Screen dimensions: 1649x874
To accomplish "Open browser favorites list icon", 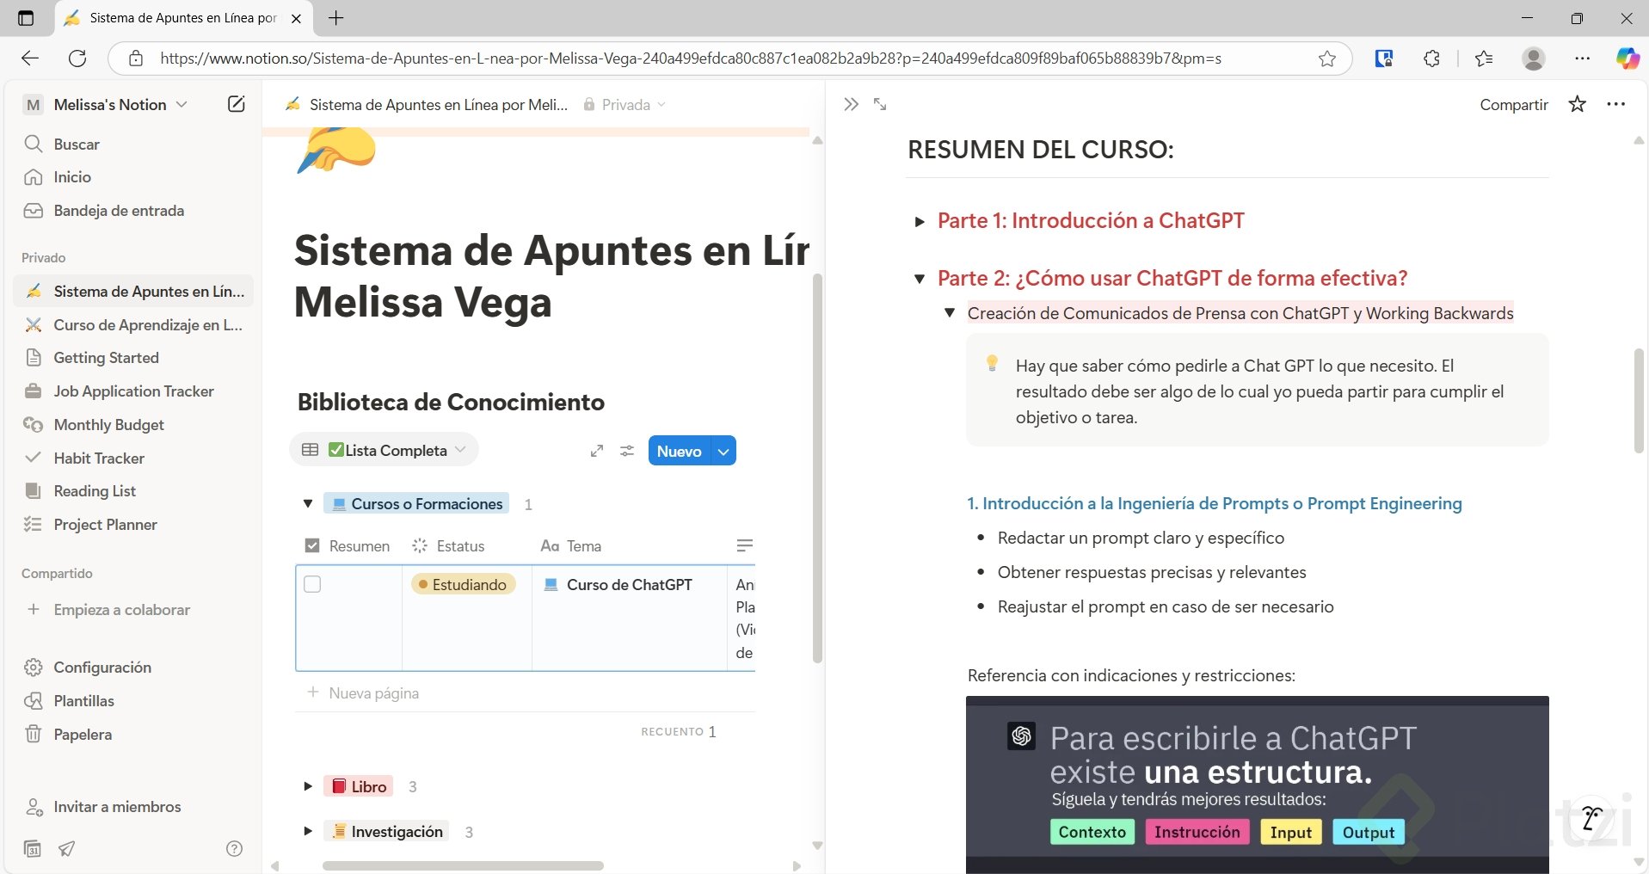I will [1484, 58].
